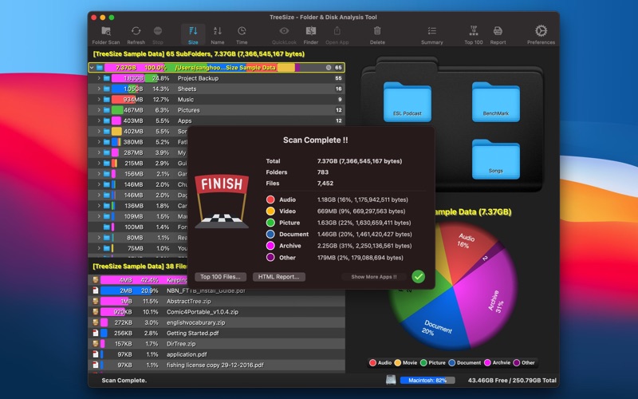Click the BenchMark folder icon
The width and height of the screenshot is (638, 399).
click(x=495, y=102)
